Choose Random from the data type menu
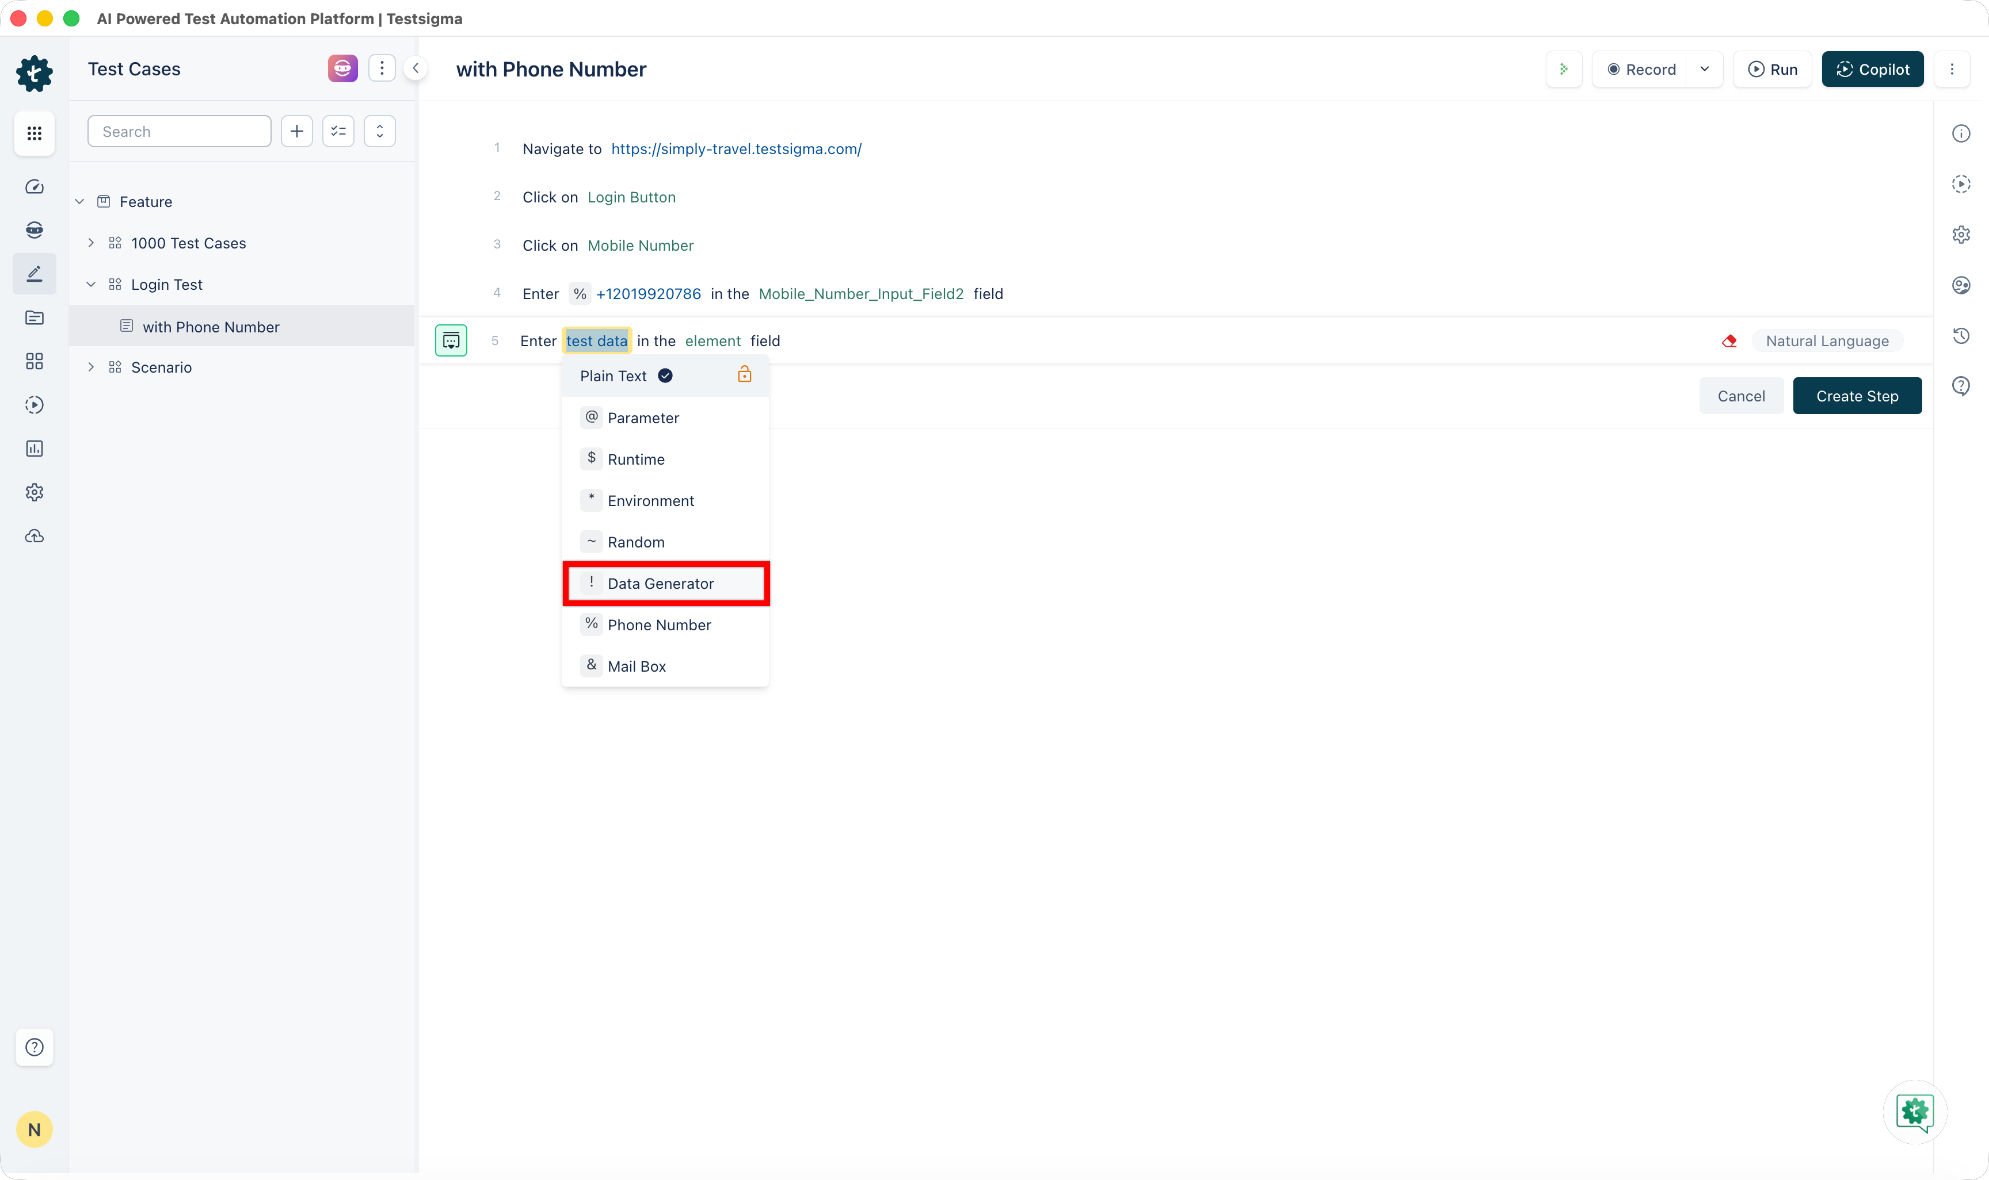Screen dimensions: 1989x1180 click(665, 542)
